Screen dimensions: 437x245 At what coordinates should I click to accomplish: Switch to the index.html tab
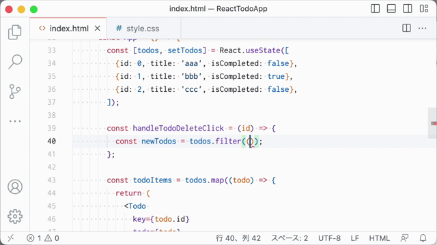(x=68, y=29)
